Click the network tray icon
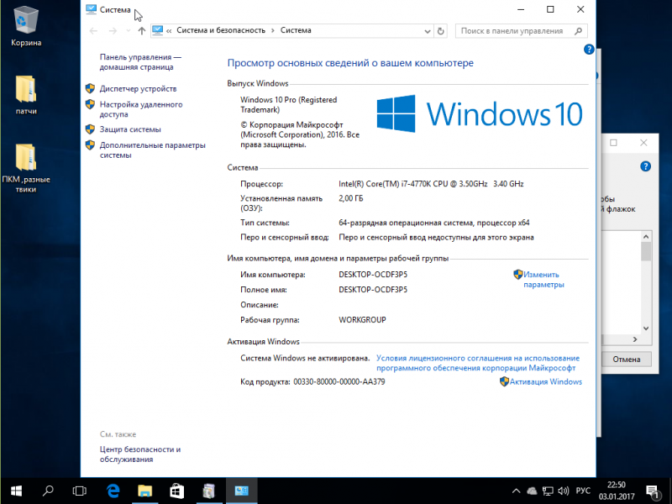 tap(548, 491)
